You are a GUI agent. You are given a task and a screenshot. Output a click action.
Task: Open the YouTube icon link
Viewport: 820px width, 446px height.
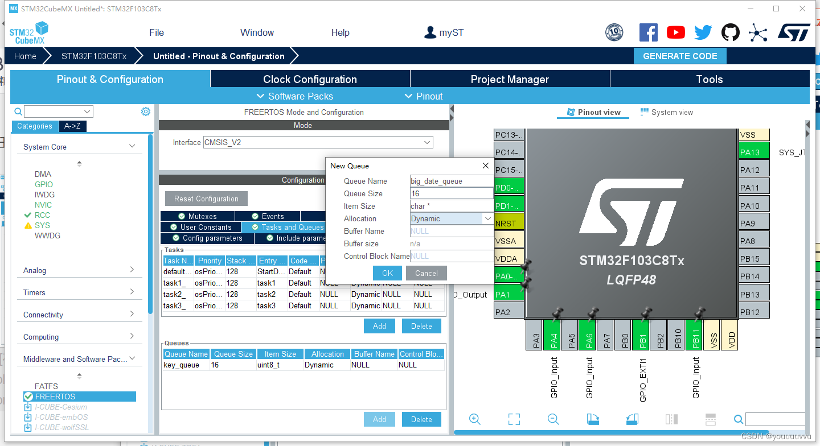[x=676, y=32]
